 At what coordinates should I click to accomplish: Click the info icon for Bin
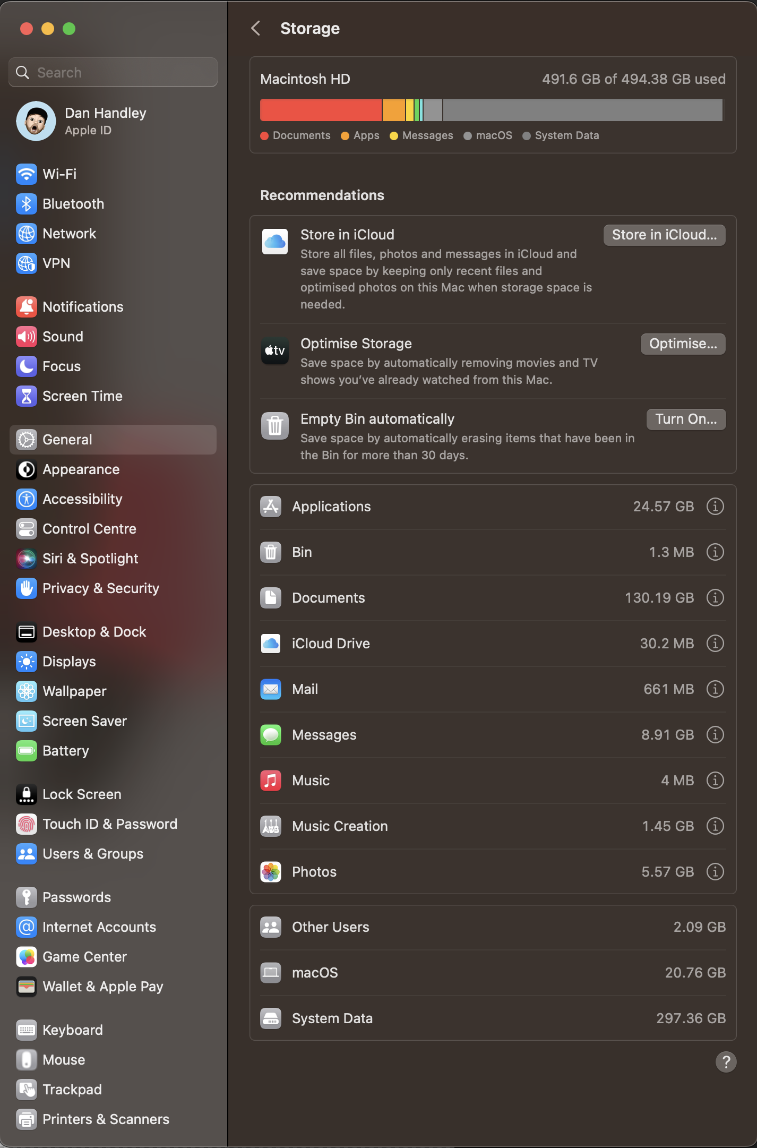coord(715,552)
